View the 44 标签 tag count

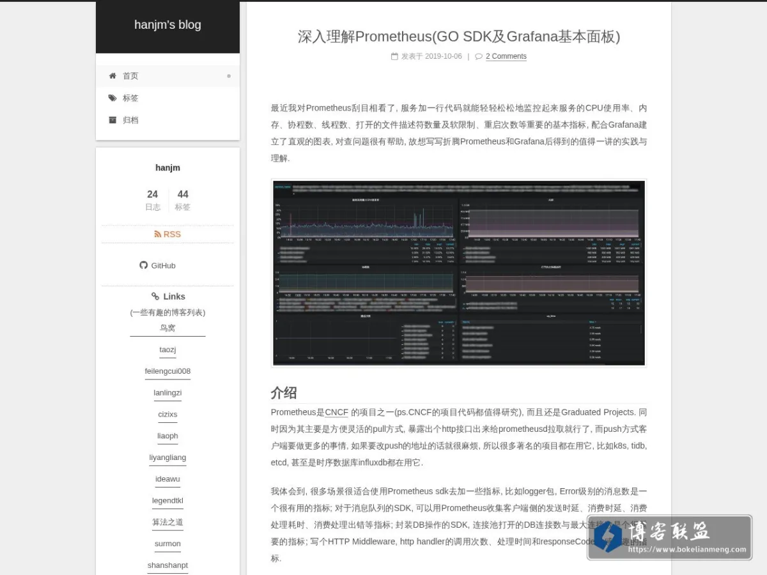(x=183, y=200)
